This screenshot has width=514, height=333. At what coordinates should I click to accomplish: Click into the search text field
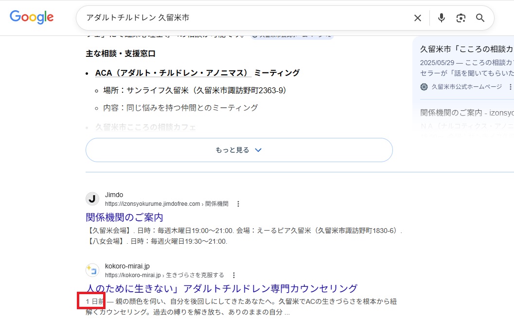[x=243, y=18]
